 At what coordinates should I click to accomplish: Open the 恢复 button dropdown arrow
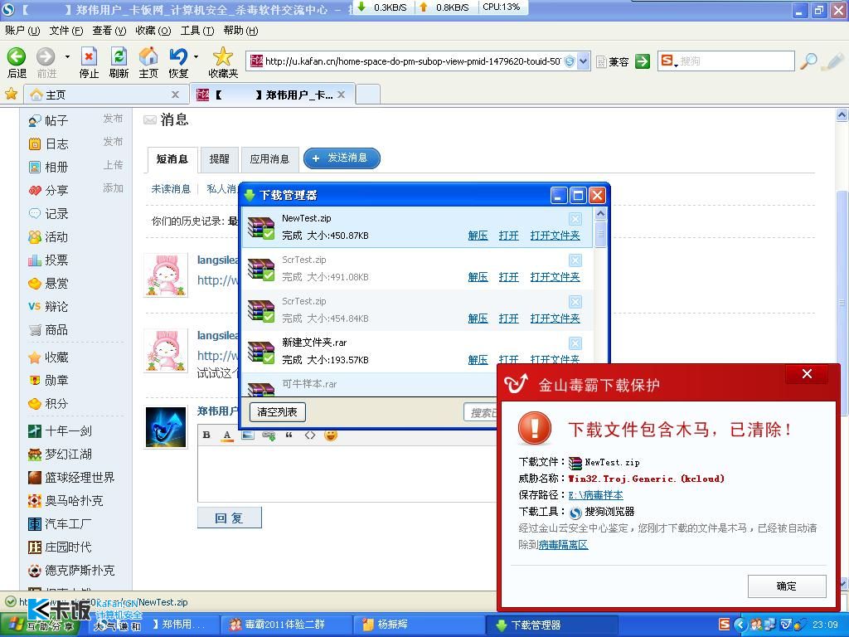(x=196, y=57)
